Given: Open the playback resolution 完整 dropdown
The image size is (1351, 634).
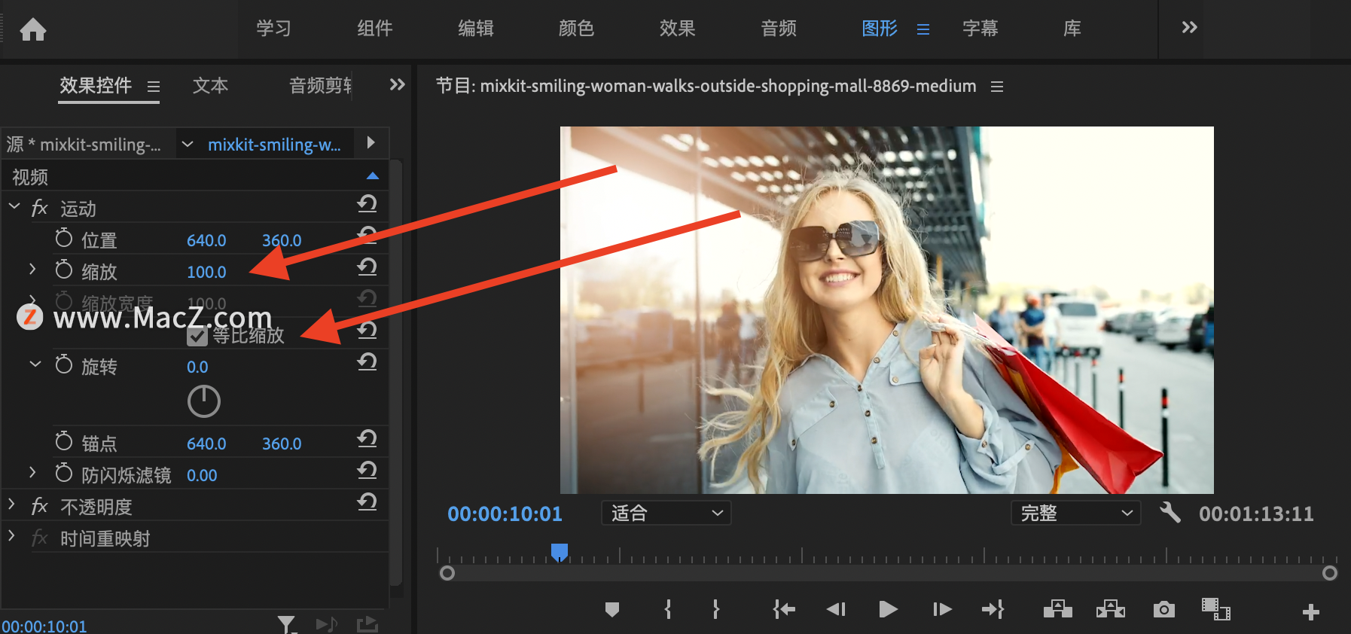Looking at the screenshot, I should point(1075,513).
